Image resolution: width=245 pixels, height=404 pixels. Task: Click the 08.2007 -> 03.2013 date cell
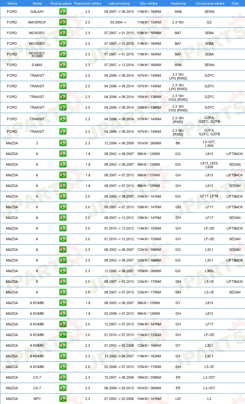(x=119, y=282)
